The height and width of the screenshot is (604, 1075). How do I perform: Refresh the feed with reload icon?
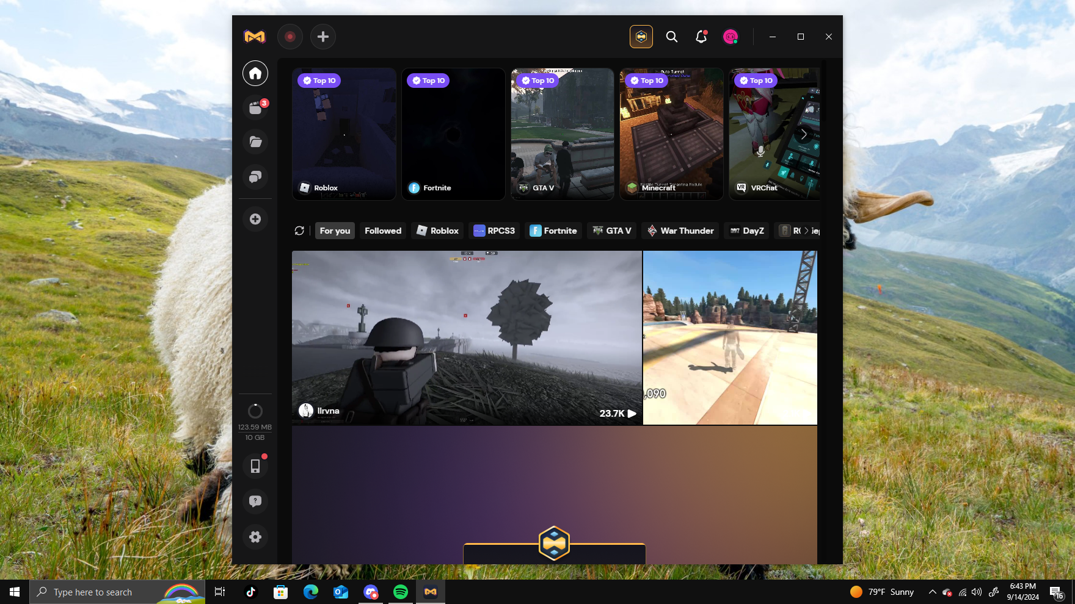click(x=299, y=231)
